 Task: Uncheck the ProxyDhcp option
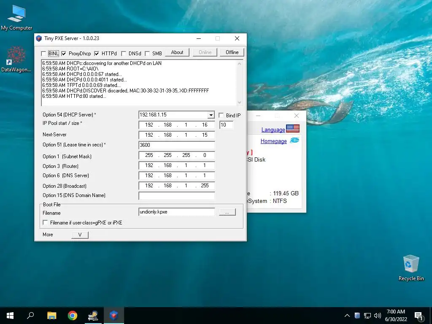pyautogui.click(x=64, y=54)
